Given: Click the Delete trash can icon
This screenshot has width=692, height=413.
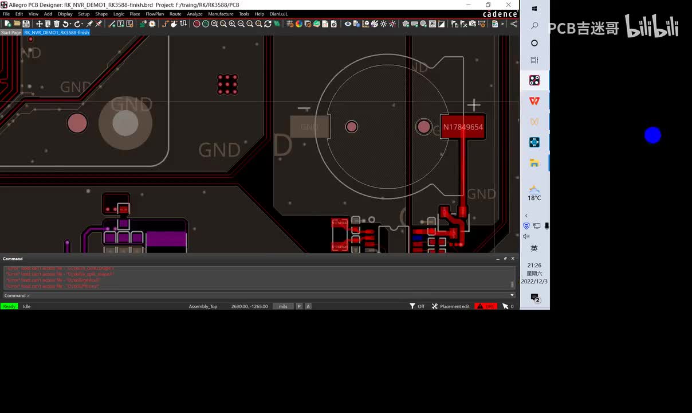Looking at the screenshot, I should pos(57,24).
